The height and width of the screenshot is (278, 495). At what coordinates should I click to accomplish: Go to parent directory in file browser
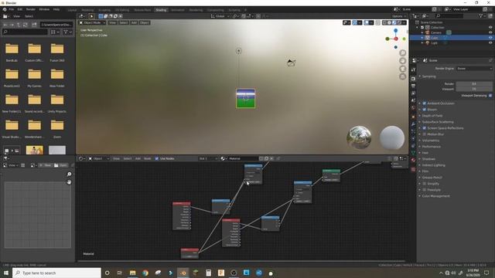(x=19, y=25)
